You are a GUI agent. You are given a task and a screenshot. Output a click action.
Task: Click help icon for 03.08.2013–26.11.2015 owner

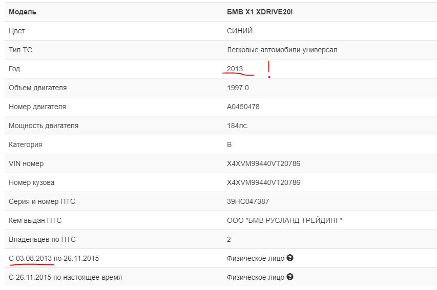(x=290, y=258)
